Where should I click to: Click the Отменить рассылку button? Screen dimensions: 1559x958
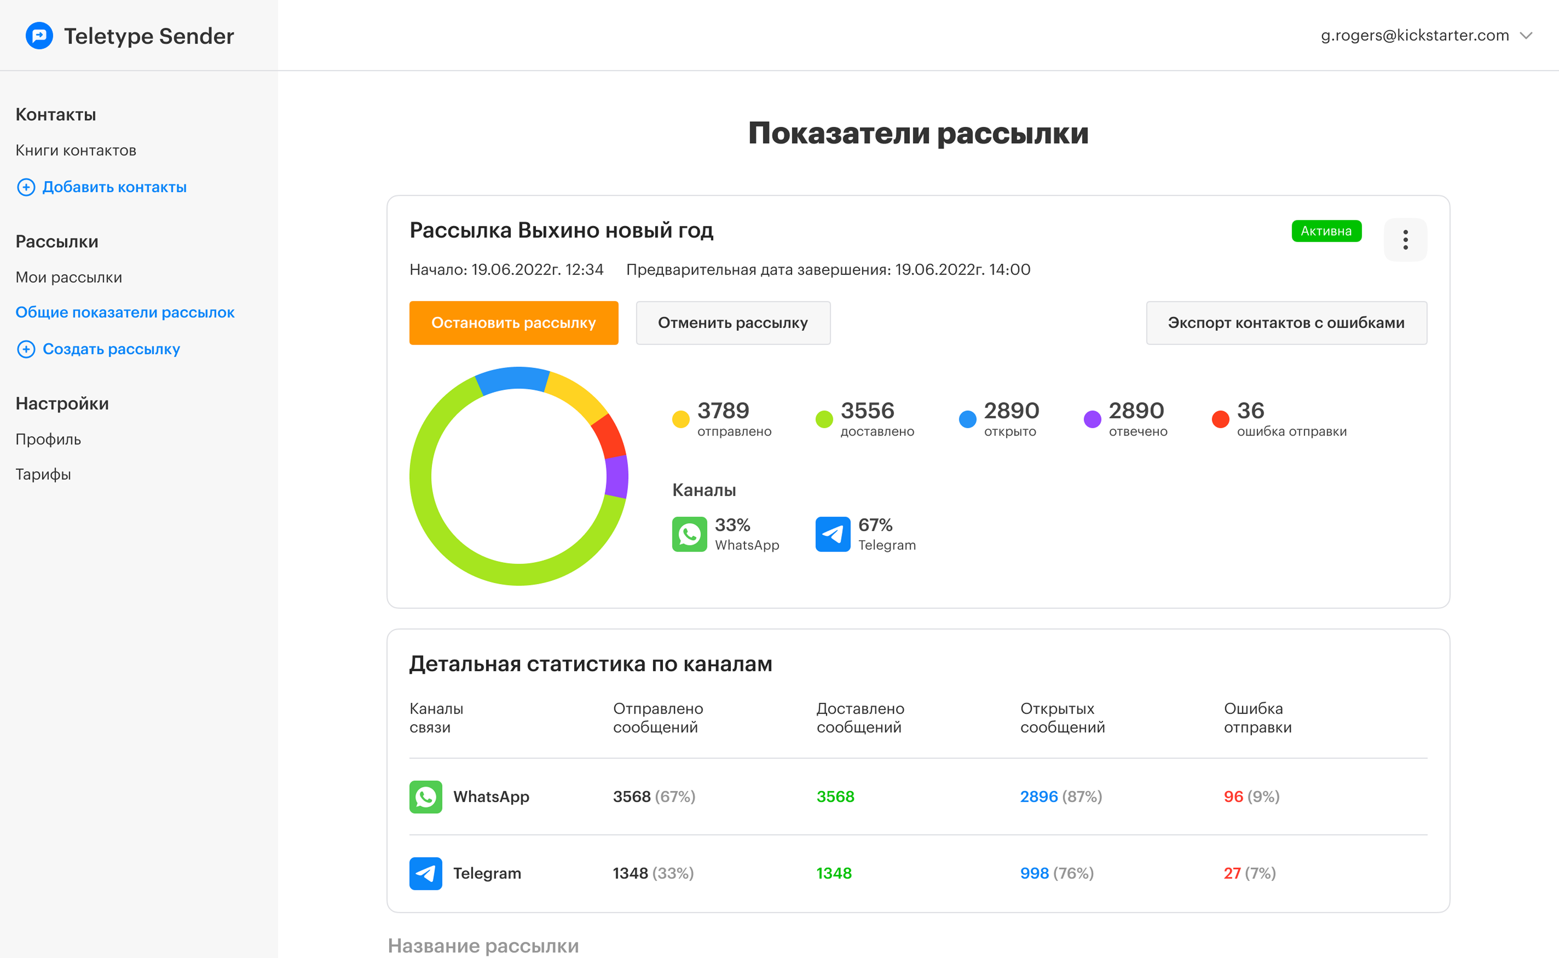pyautogui.click(x=733, y=323)
